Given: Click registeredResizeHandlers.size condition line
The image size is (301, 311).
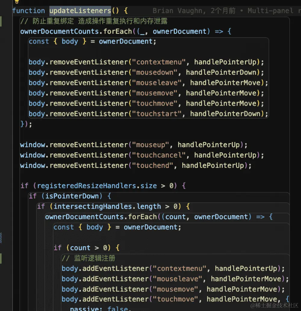Looking at the screenshot, I should (x=103, y=186).
